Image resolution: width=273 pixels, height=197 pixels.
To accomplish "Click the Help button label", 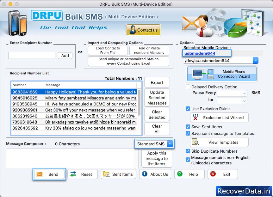I will point(193,174).
